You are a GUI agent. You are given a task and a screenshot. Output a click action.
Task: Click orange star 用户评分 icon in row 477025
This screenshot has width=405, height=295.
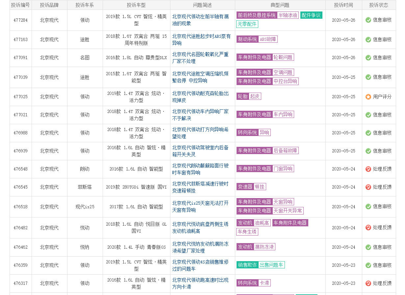368,97
